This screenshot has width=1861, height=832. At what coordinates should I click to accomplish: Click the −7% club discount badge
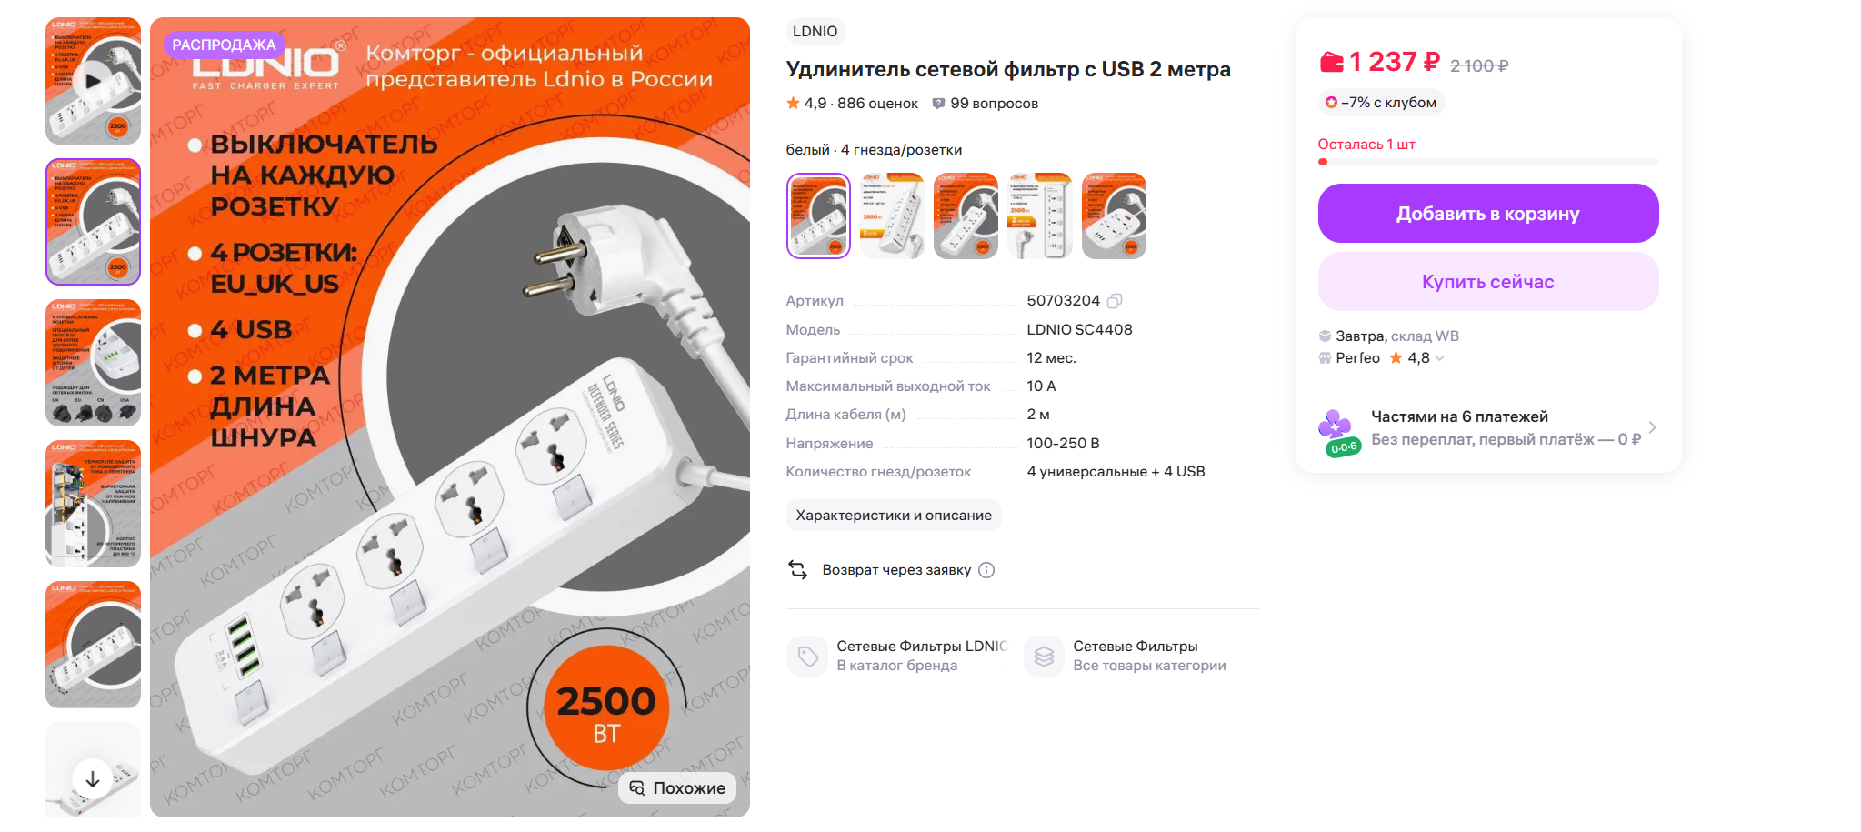[x=1381, y=103]
